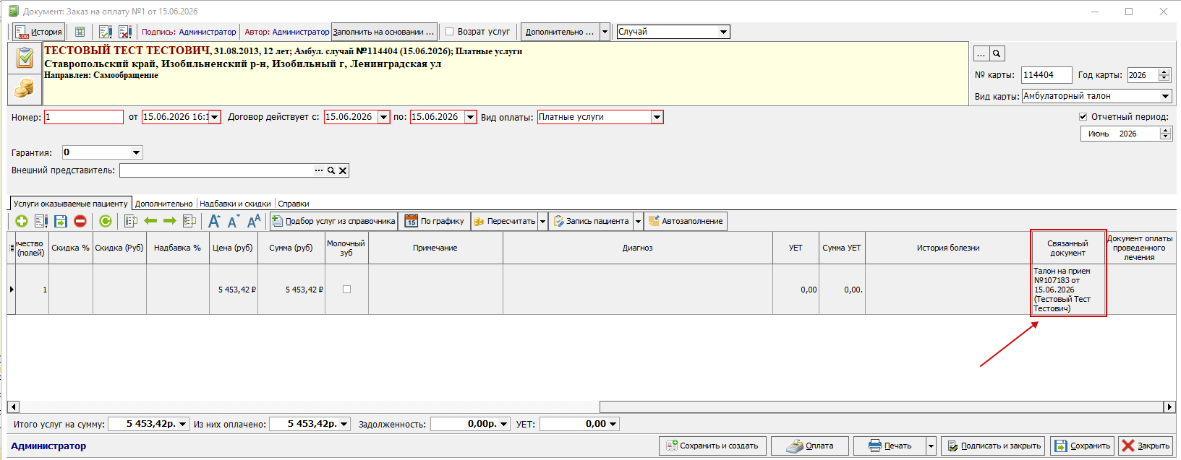This screenshot has width=1181, height=460.
Task: Click the № карты field with 114404
Action: pyautogui.click(x=1046, y=75)
